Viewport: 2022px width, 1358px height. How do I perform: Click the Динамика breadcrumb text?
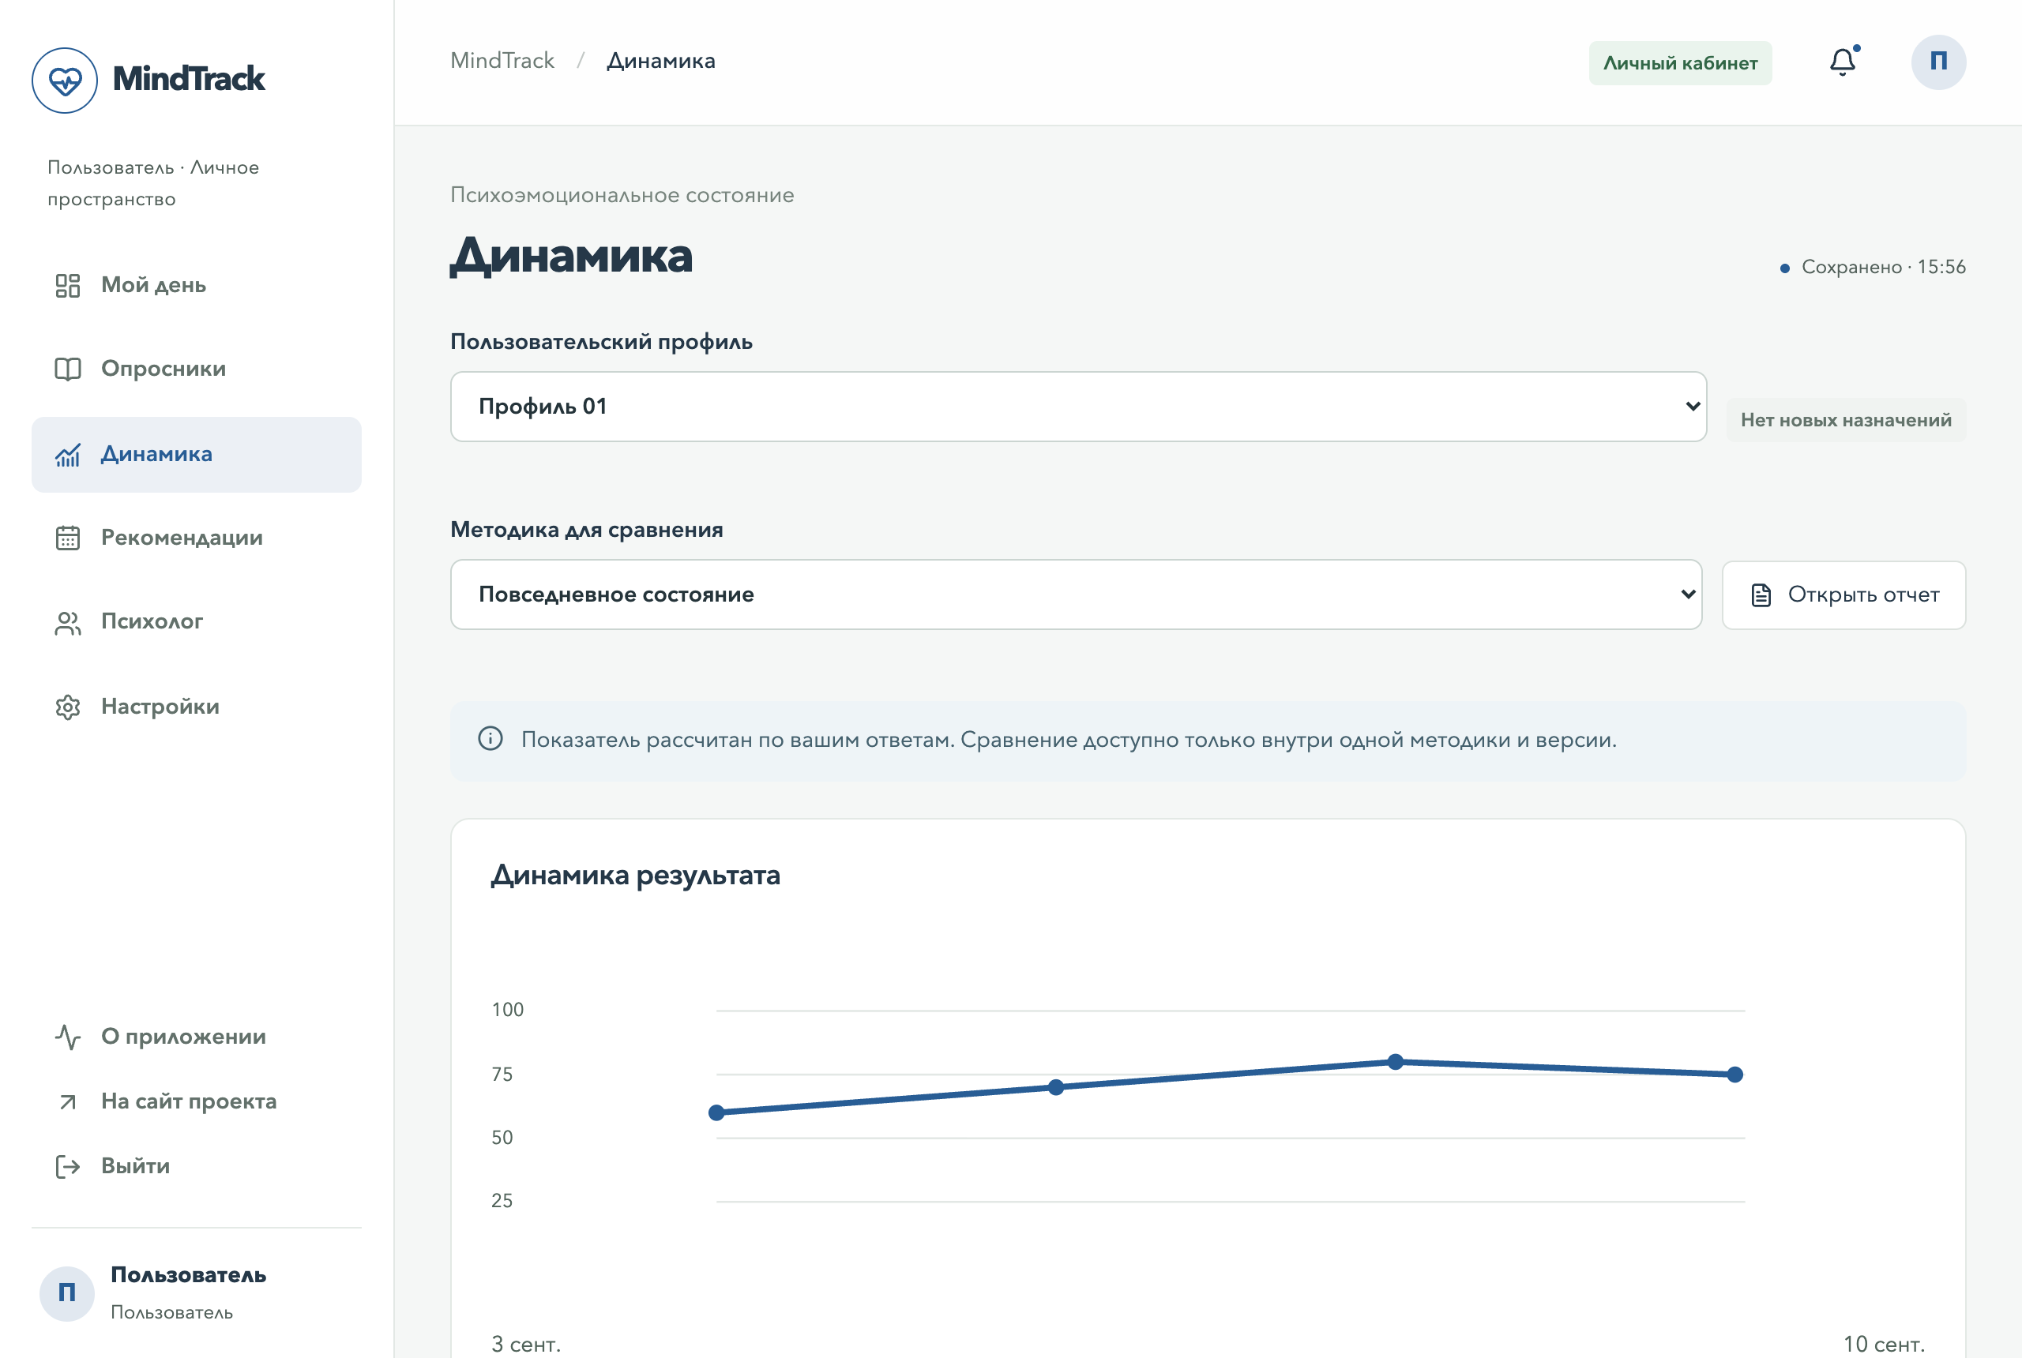click(661, 61)
